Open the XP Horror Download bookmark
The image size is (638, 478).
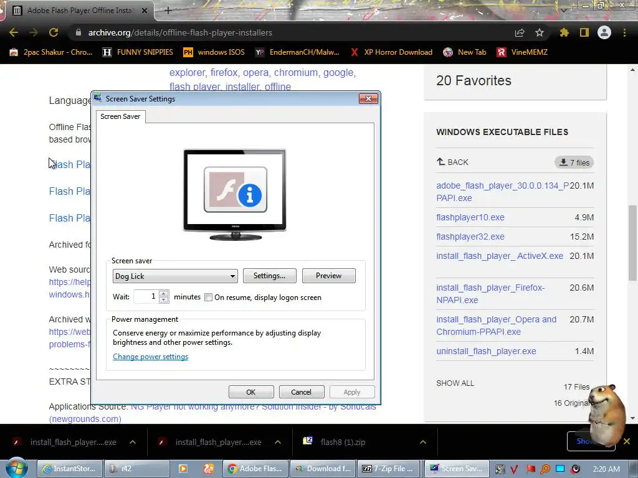391,52
